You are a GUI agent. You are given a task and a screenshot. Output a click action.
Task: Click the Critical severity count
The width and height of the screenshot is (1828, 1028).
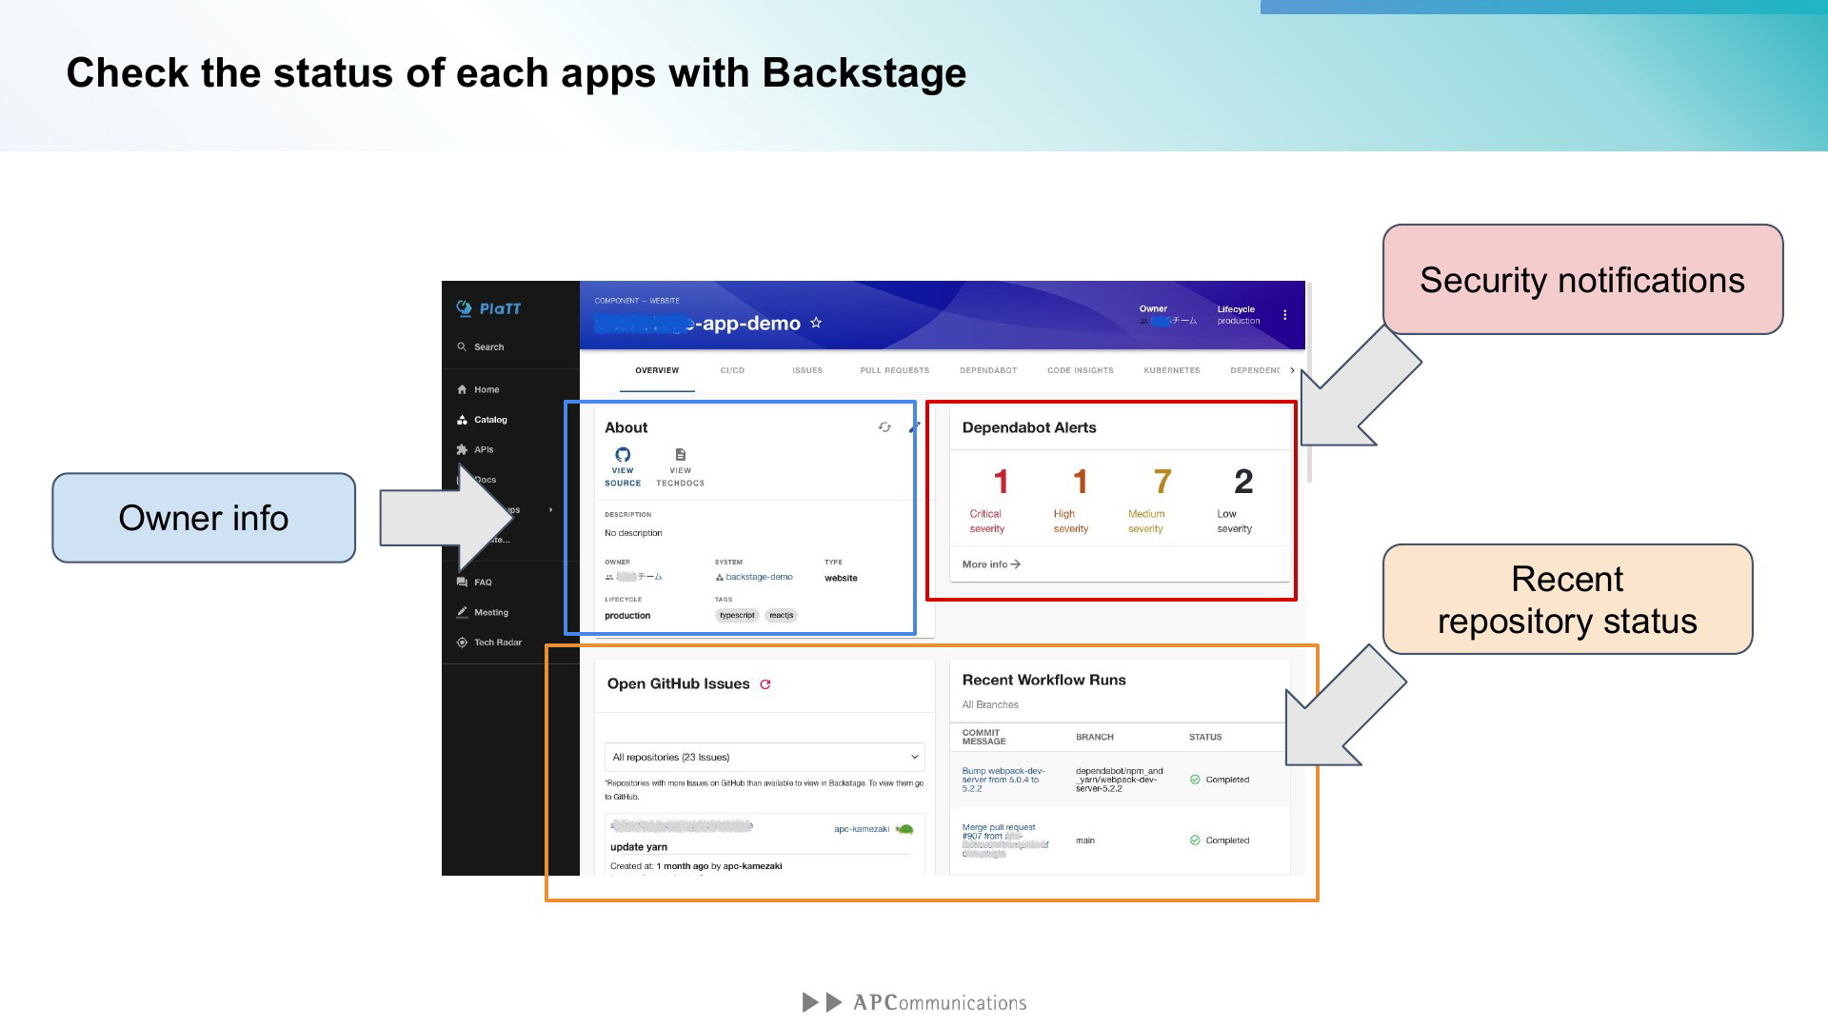(x=1001, y=482)
